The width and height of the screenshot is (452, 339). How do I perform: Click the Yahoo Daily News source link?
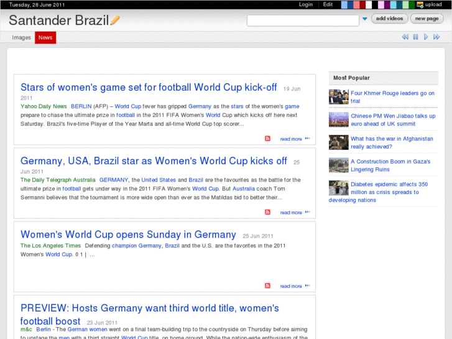point(44,106)
